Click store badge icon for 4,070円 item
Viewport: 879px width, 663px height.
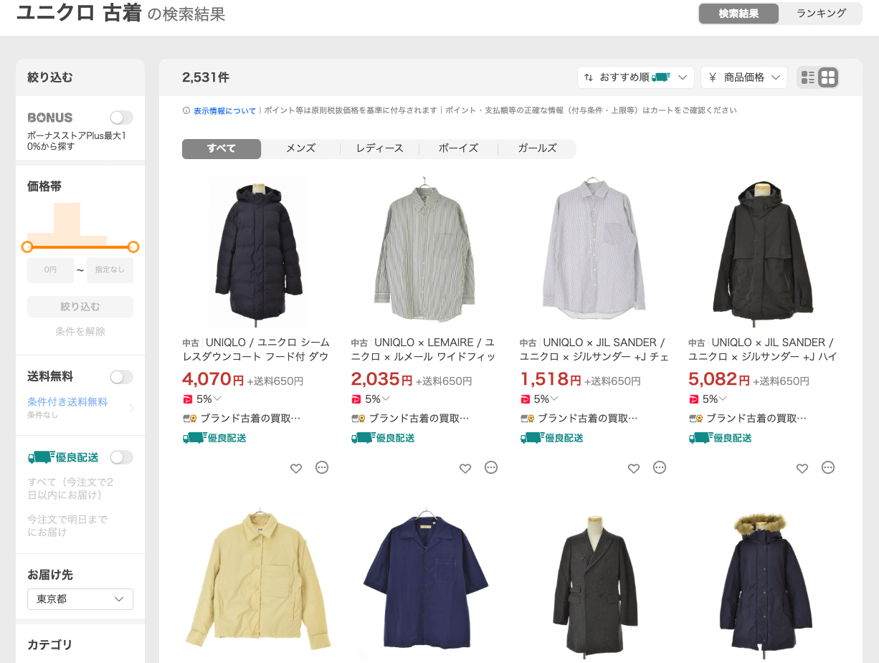coord(190,419)
